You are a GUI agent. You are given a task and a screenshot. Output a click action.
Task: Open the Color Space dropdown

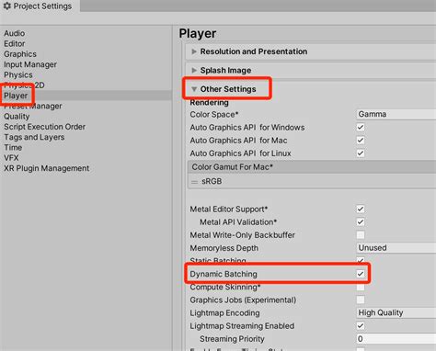pos(396,114)
